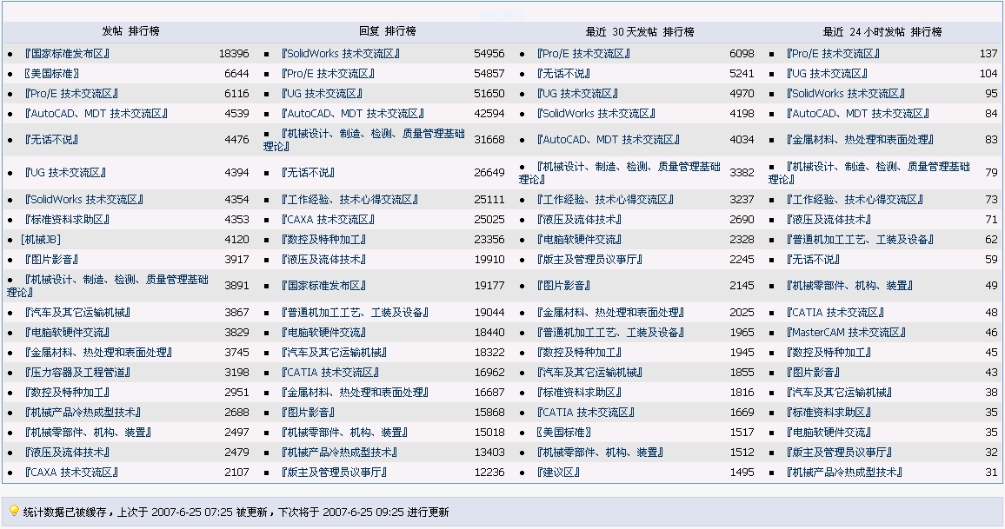Select the 回复 排行榜 column header
Image resolution: width=1005 pixels, height=529 pixels.
[387, 30]
